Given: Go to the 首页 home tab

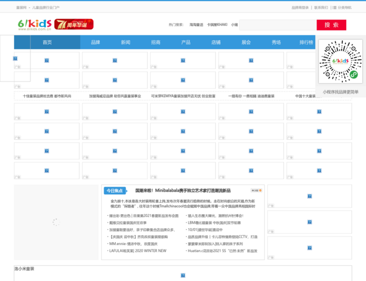Looking at the screenshot, I should [x=47, y=42].
